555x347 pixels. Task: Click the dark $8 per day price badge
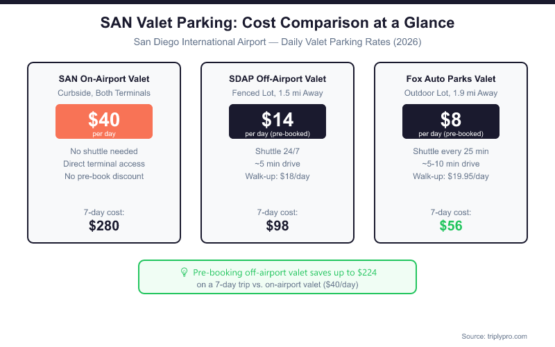(x=451, y=121)
